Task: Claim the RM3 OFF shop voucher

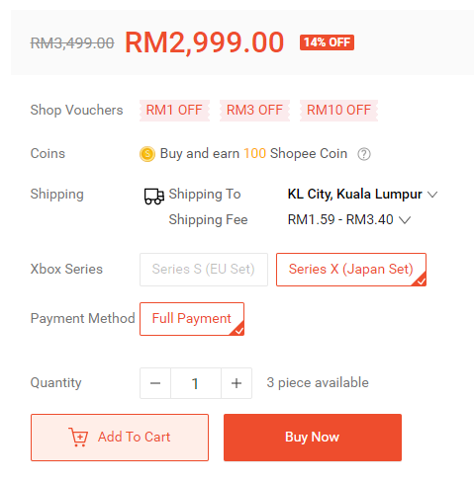Action: 254,111
